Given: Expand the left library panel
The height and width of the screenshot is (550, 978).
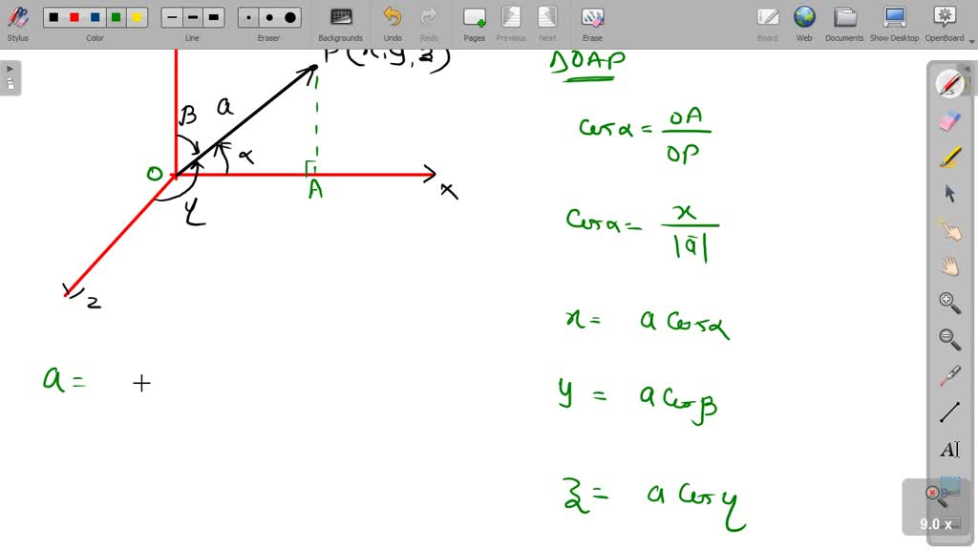Looking at the screenshot, I should pos(9,69).
